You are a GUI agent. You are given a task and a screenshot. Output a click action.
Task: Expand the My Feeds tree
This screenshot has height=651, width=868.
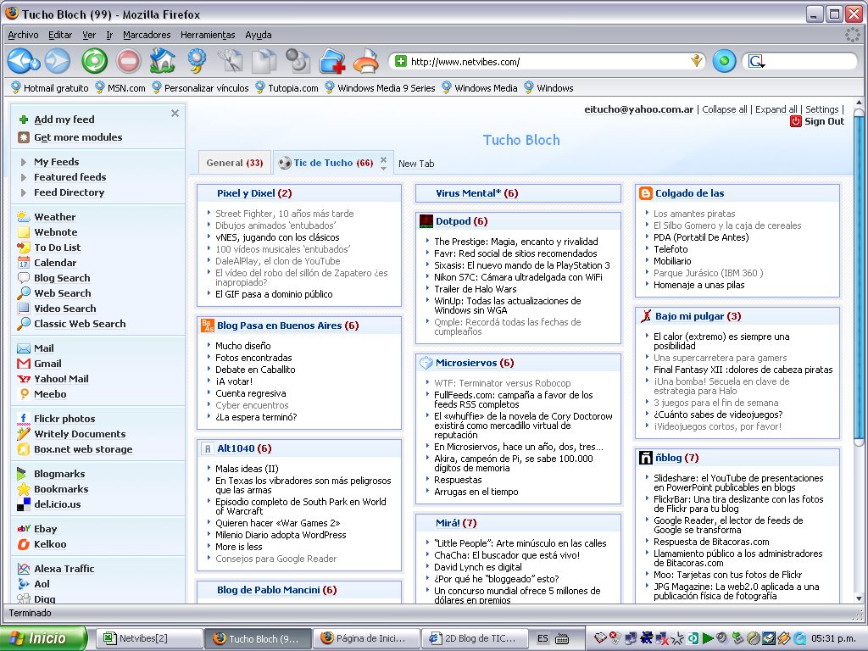[23, 162]
